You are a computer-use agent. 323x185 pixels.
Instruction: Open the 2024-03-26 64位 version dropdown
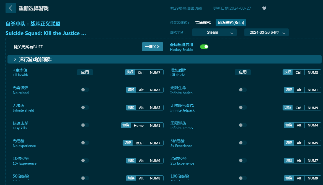click(266, 33)
